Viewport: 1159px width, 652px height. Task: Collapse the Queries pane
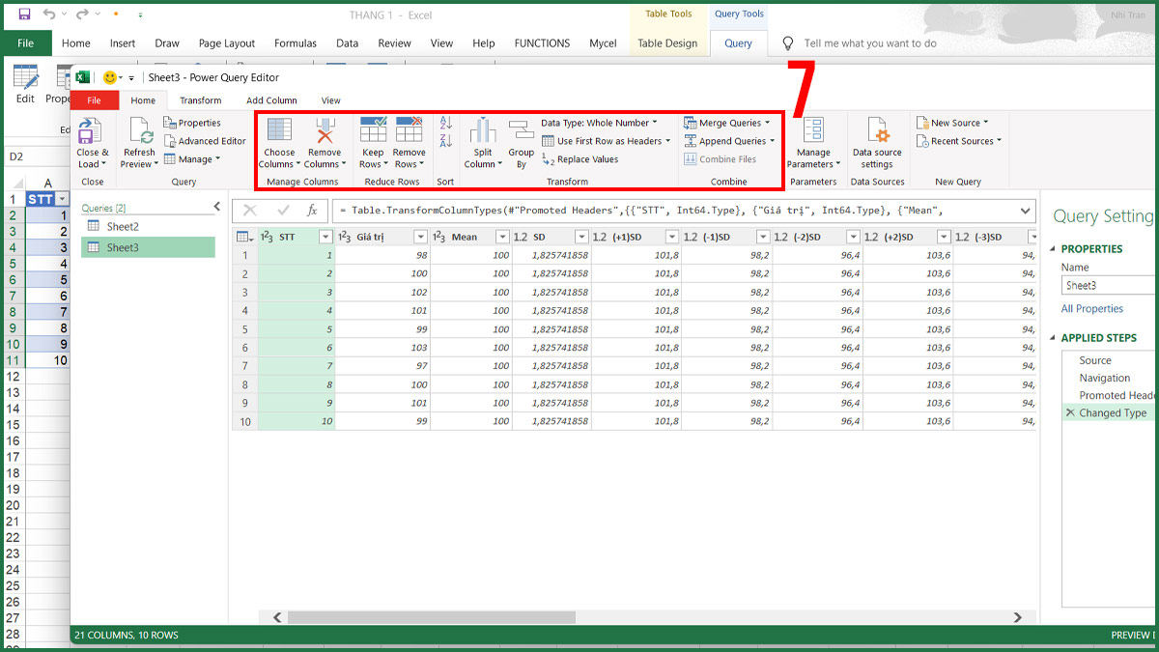pyautogui.click(x=217, y=208)
